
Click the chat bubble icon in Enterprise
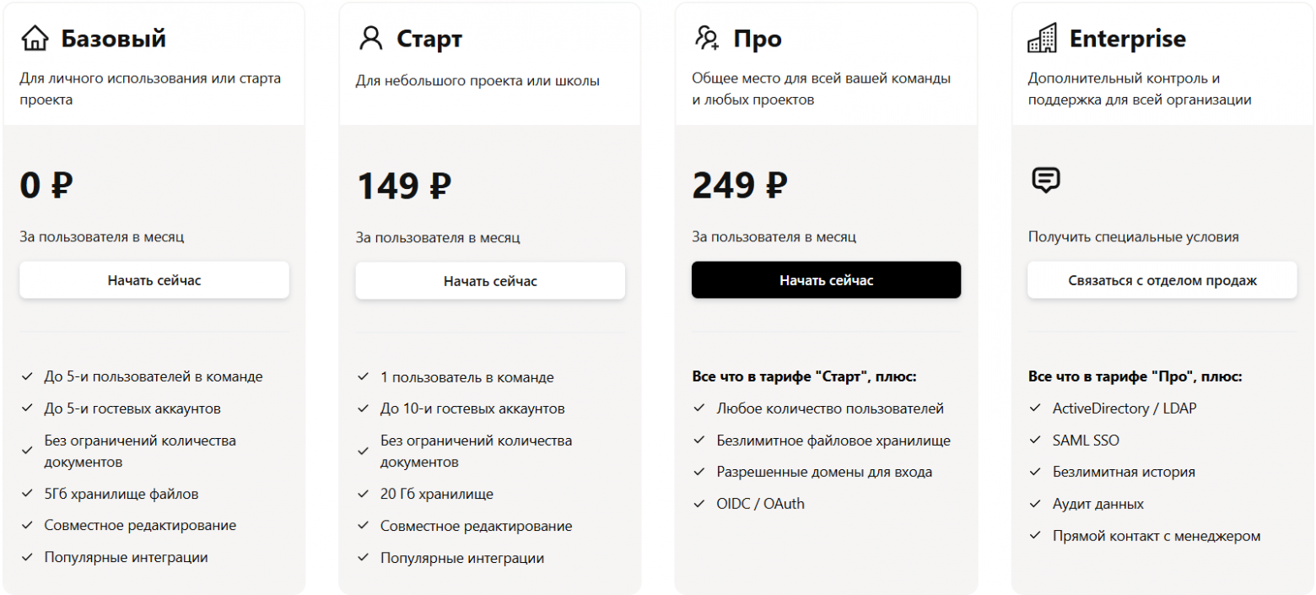(1045, 180)
